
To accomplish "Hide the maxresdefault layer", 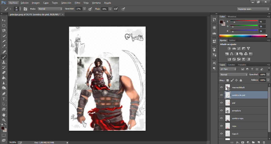I will click(221, 87).
